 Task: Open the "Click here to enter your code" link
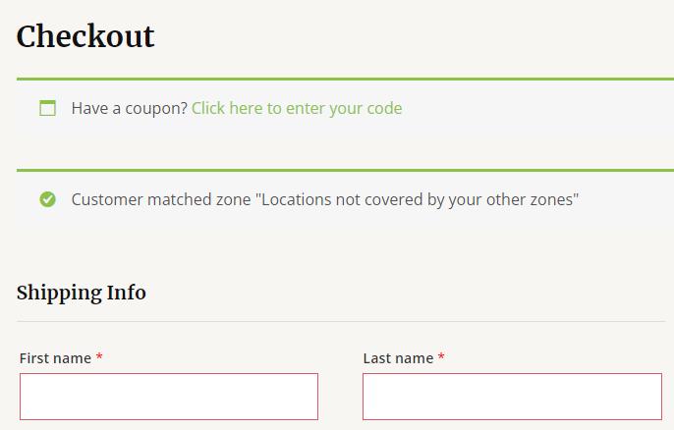297,108
